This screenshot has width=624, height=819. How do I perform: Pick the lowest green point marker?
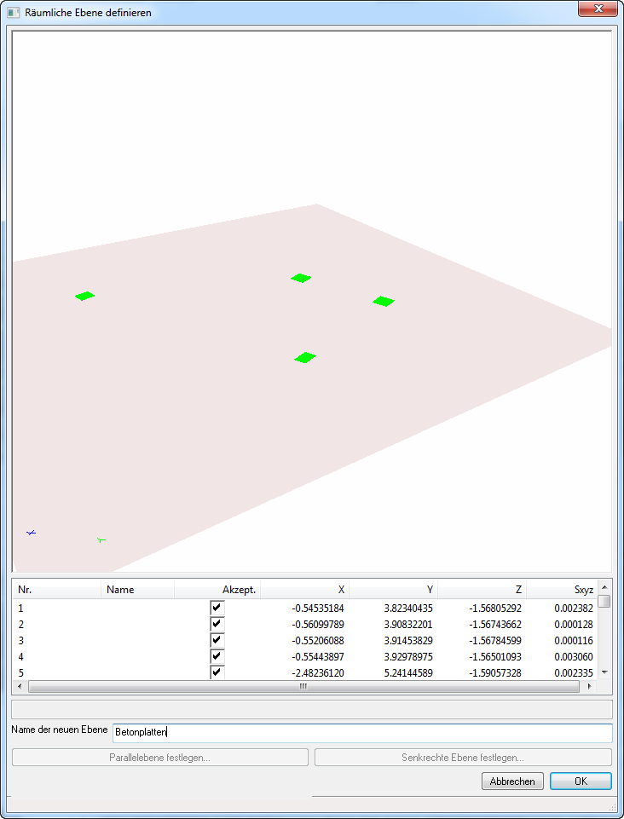click(305, 357)
